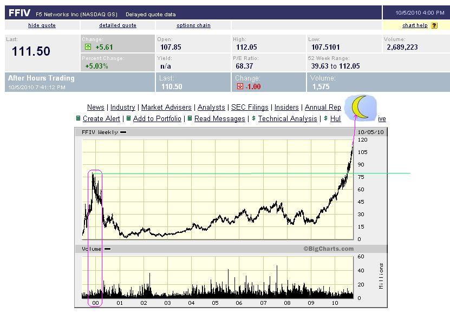Image resolution: width=450 pixels, height=314 pixels.
Task: Open the detailed quote link
Action: [x=118, y=25]
